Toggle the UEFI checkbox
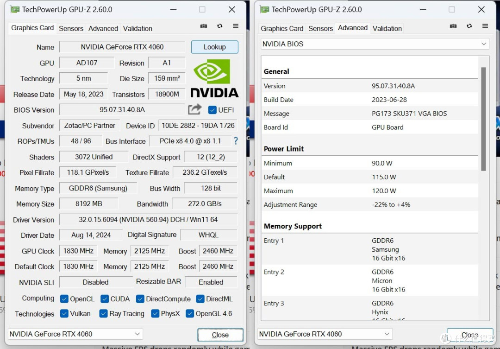The image size is (500, 349). pos(212,110)
